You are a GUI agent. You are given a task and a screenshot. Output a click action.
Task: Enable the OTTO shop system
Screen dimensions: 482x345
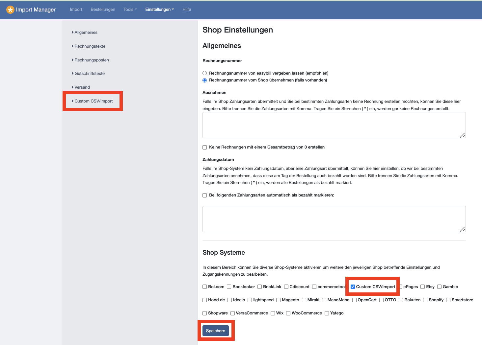click(381, 300)
